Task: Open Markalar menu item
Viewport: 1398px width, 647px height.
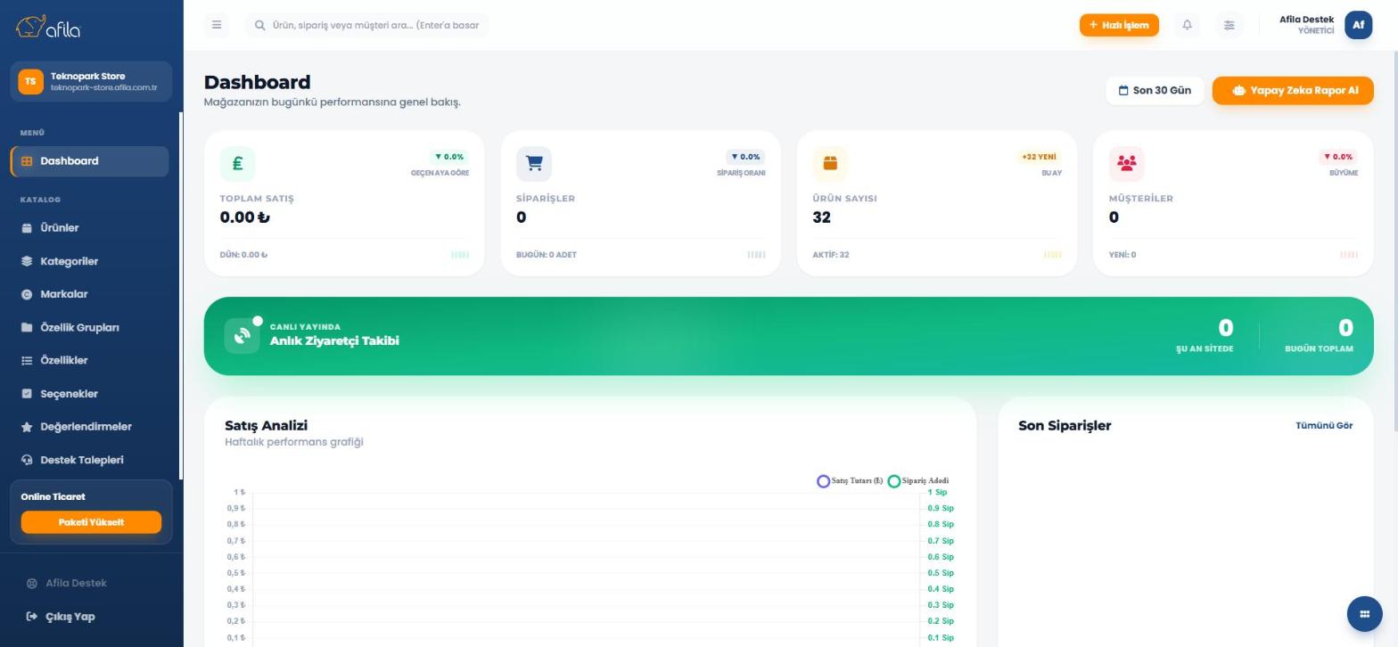Action: click(x=89, y=294)
